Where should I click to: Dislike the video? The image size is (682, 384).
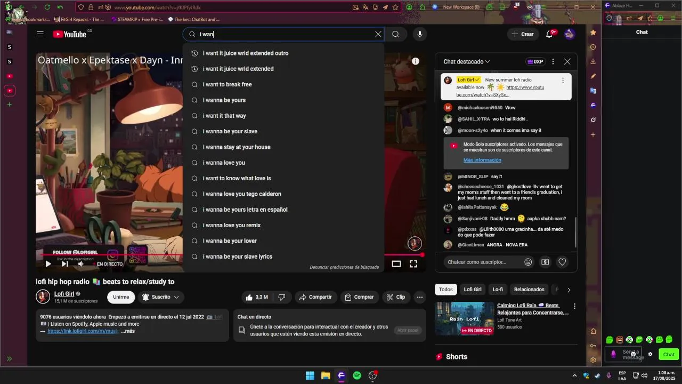282,297
